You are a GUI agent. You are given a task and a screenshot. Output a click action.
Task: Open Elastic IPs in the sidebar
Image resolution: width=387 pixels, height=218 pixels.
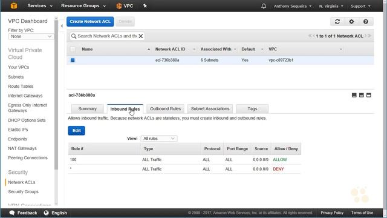click(18, 130)
